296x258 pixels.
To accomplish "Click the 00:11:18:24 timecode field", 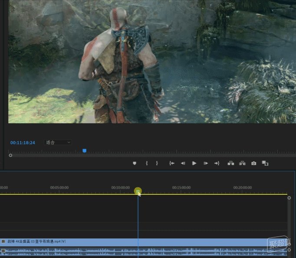I will [x=23, y=143].
